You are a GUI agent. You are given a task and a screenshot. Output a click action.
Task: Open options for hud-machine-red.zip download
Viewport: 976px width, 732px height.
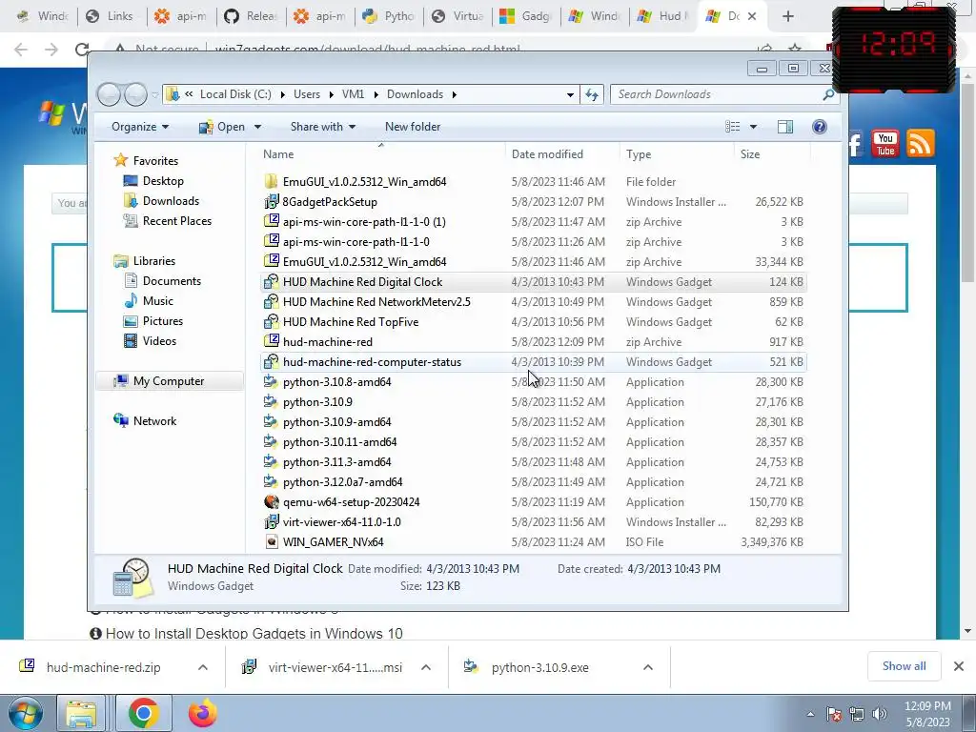click(x=203, y=667)
